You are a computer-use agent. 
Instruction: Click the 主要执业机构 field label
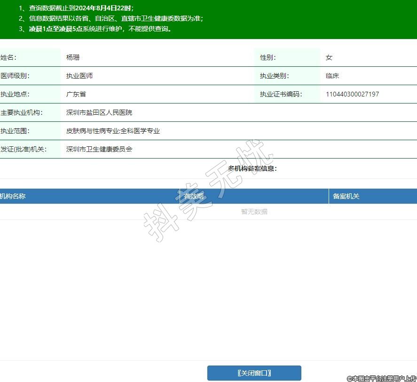21,112
